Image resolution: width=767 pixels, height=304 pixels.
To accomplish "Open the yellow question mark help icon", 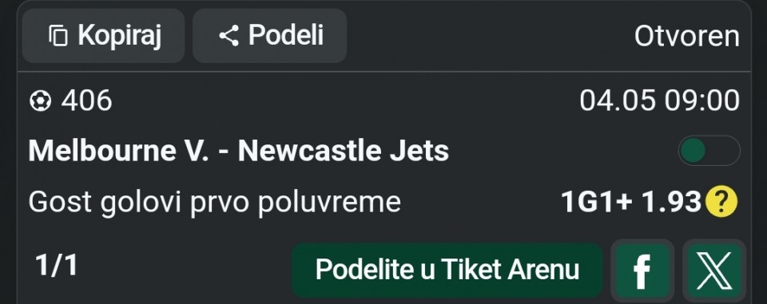I will tap(721, 201).
